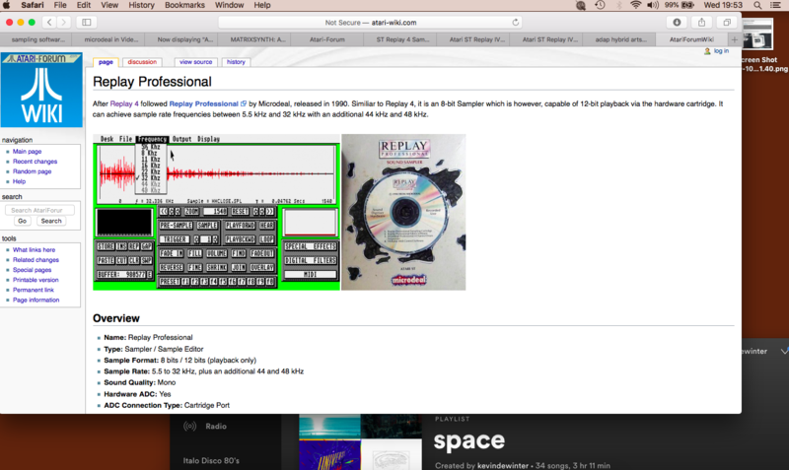
Task: Switch to the 'adap hybrid arts' tab
Action: tap(620, 39)
